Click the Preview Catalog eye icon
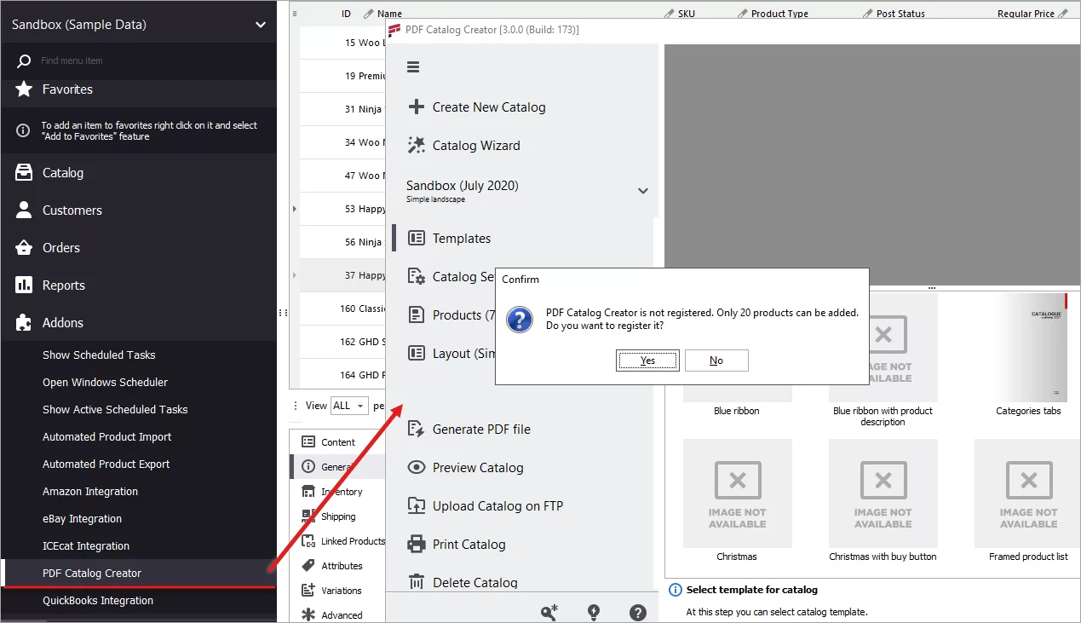This screenshot has height=623, width=1081. [x=417, y=467]
